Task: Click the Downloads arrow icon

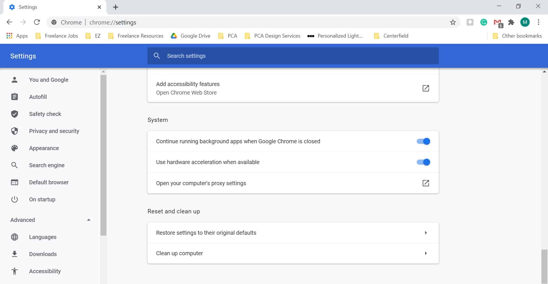Action: 15,254
